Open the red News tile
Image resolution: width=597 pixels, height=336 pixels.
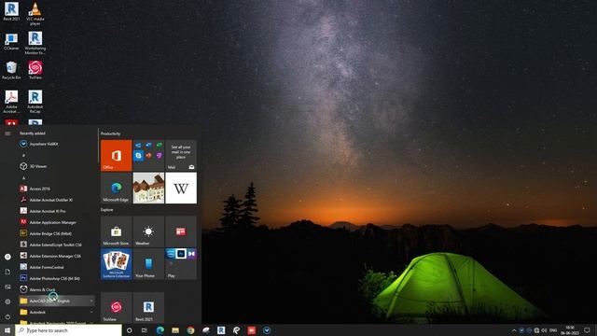coord(181,231)
